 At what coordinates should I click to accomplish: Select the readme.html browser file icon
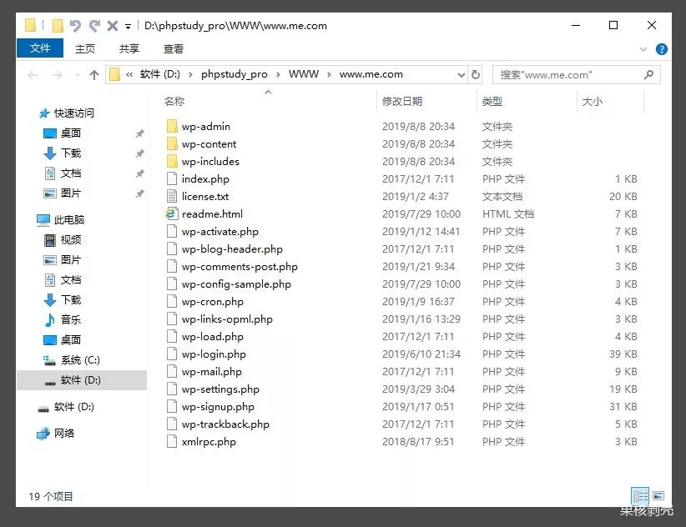tap(172, 213)
